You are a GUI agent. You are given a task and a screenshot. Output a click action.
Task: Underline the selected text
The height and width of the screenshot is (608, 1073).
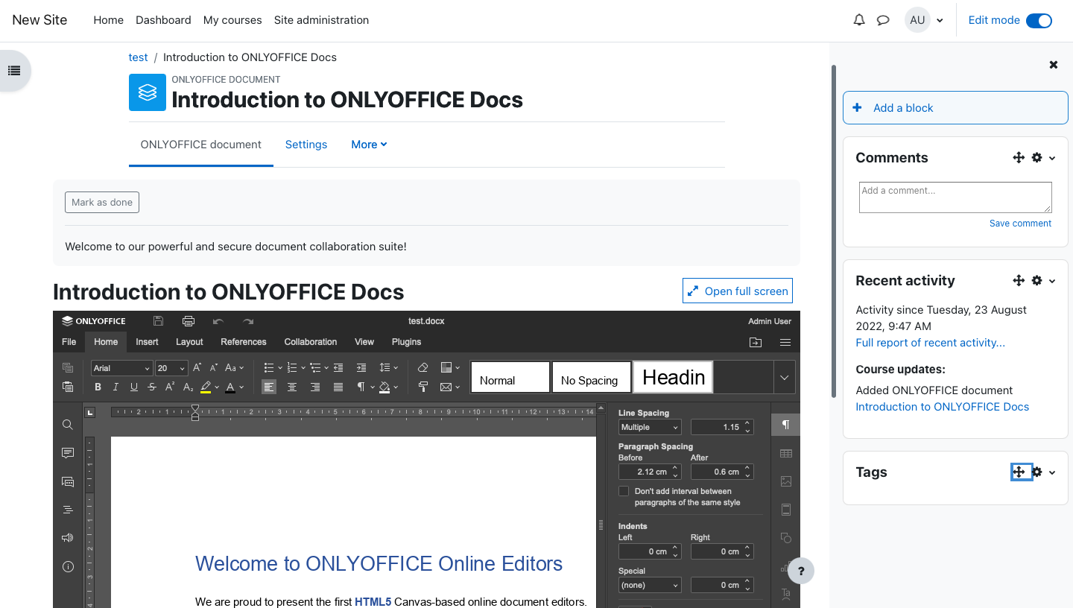[134, 387]
